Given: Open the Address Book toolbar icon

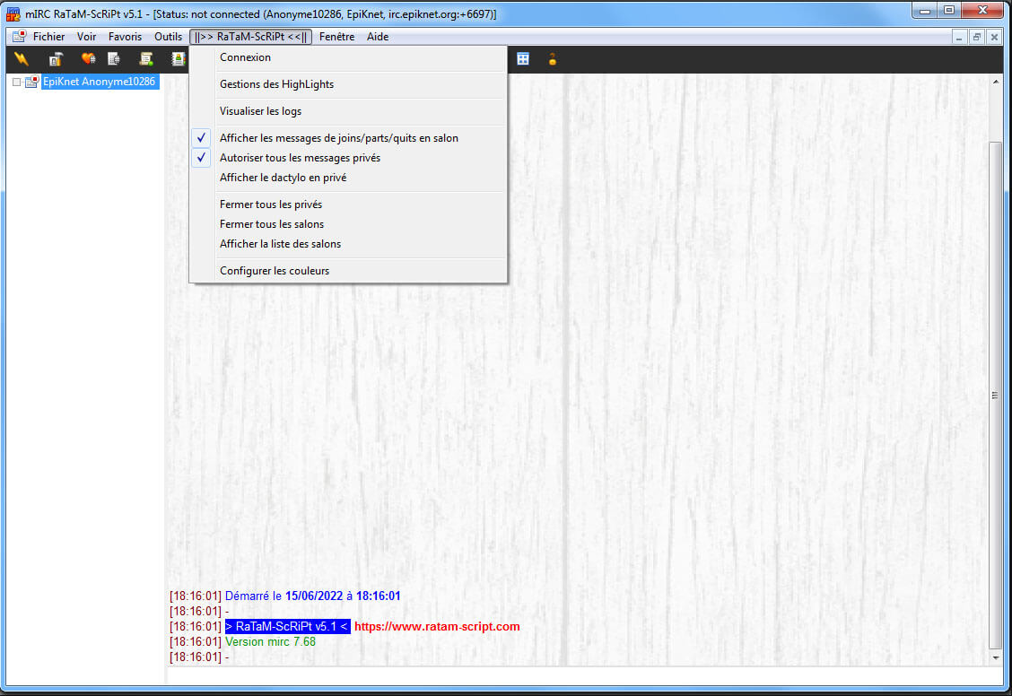Looking at the screenshot, I should (x=179, y=59).
